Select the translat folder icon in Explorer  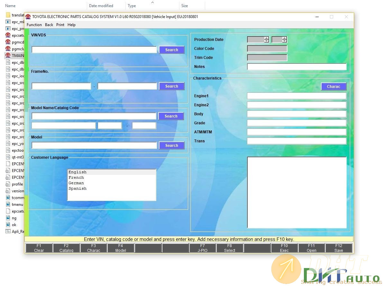(8, 15)
